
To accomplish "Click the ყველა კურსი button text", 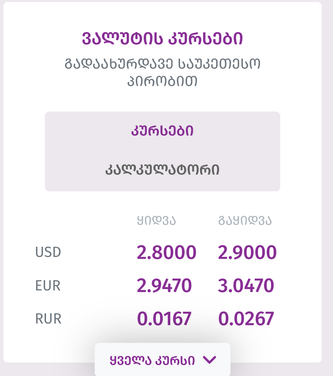I will coord(152,361).
